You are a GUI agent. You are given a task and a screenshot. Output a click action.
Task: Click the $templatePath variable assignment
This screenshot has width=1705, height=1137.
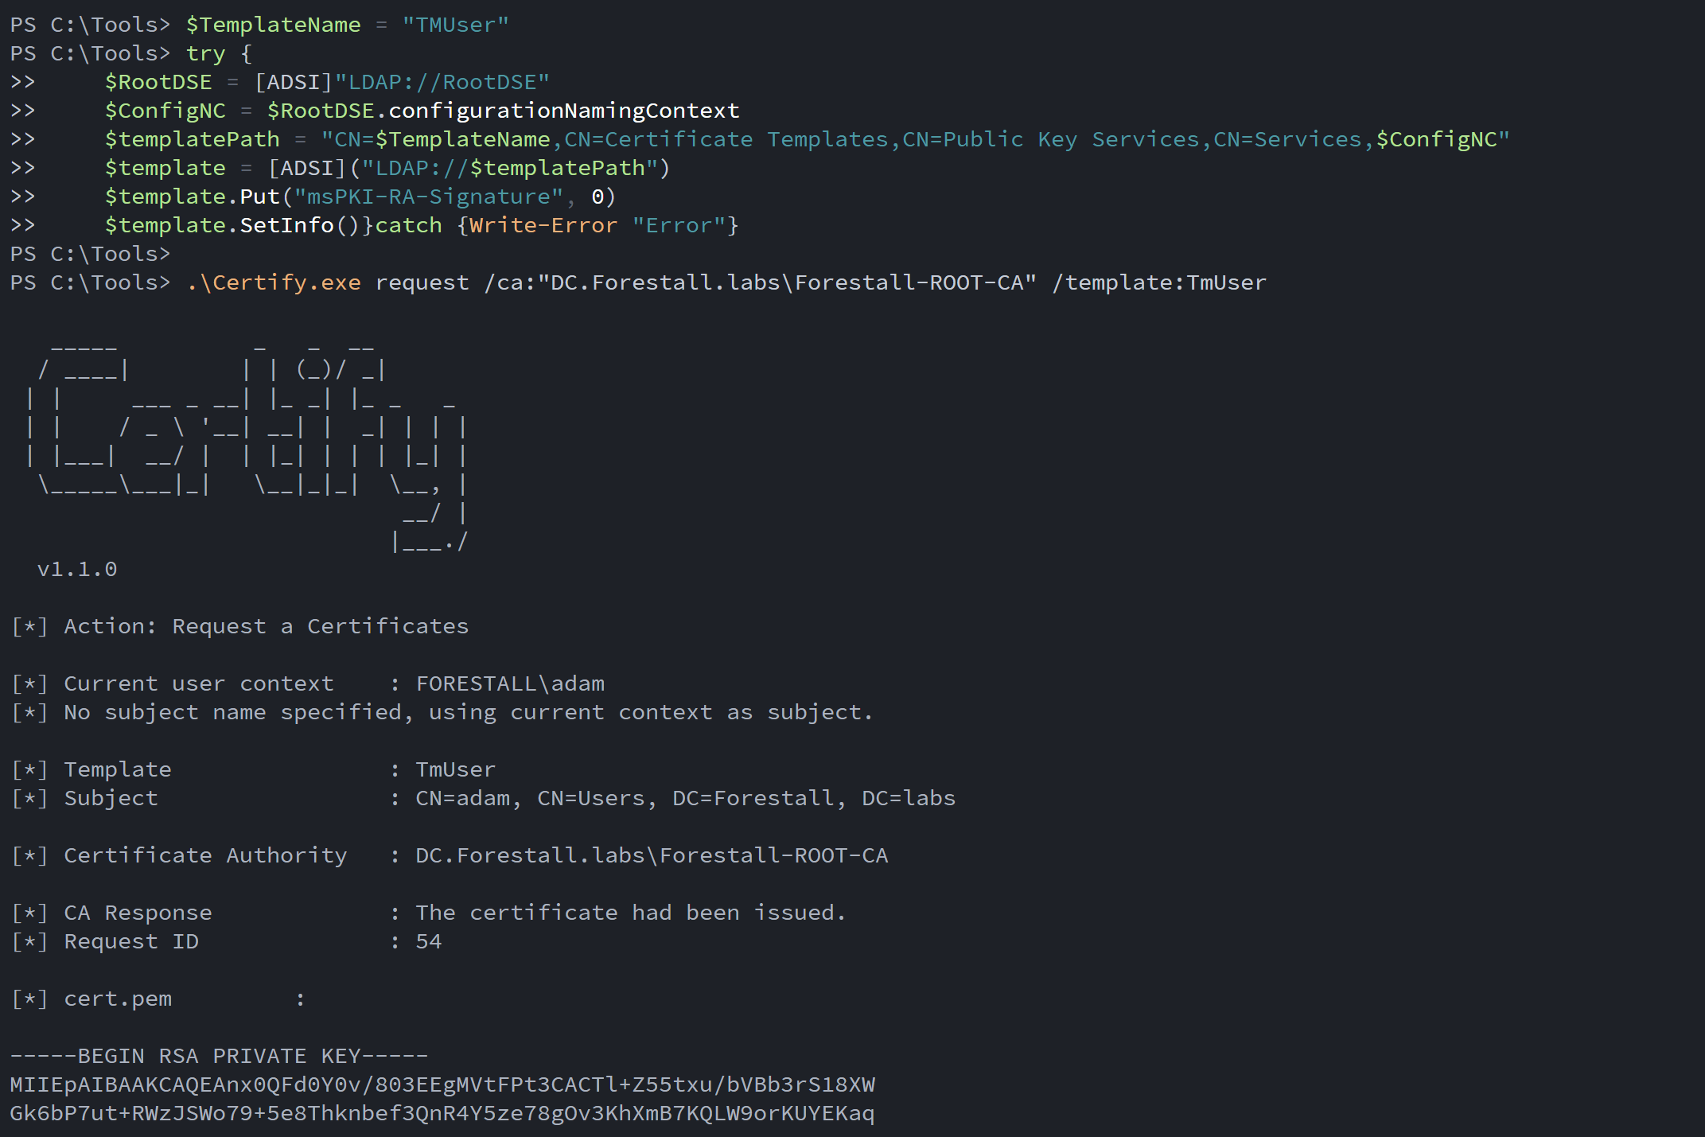192,139
